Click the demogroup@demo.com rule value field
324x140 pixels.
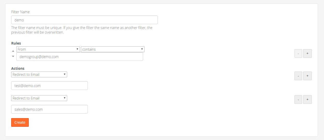(x=80, y=57)
